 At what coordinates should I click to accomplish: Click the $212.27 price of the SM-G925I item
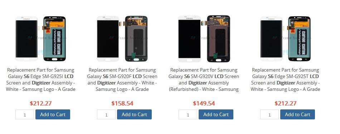tap(41, 103)
